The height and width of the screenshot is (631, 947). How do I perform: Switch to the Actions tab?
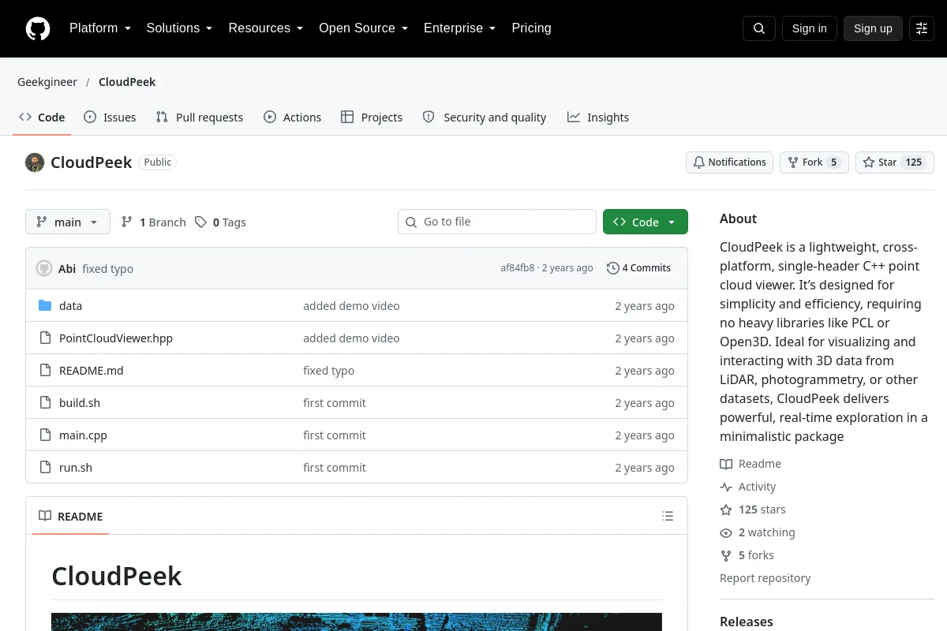(x=292, y=117)
